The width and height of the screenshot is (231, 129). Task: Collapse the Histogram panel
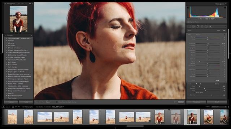click(226, 4)
